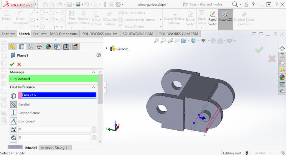
Task: Click the Rapid Sketch tool
Action: [x=212, y=19]
